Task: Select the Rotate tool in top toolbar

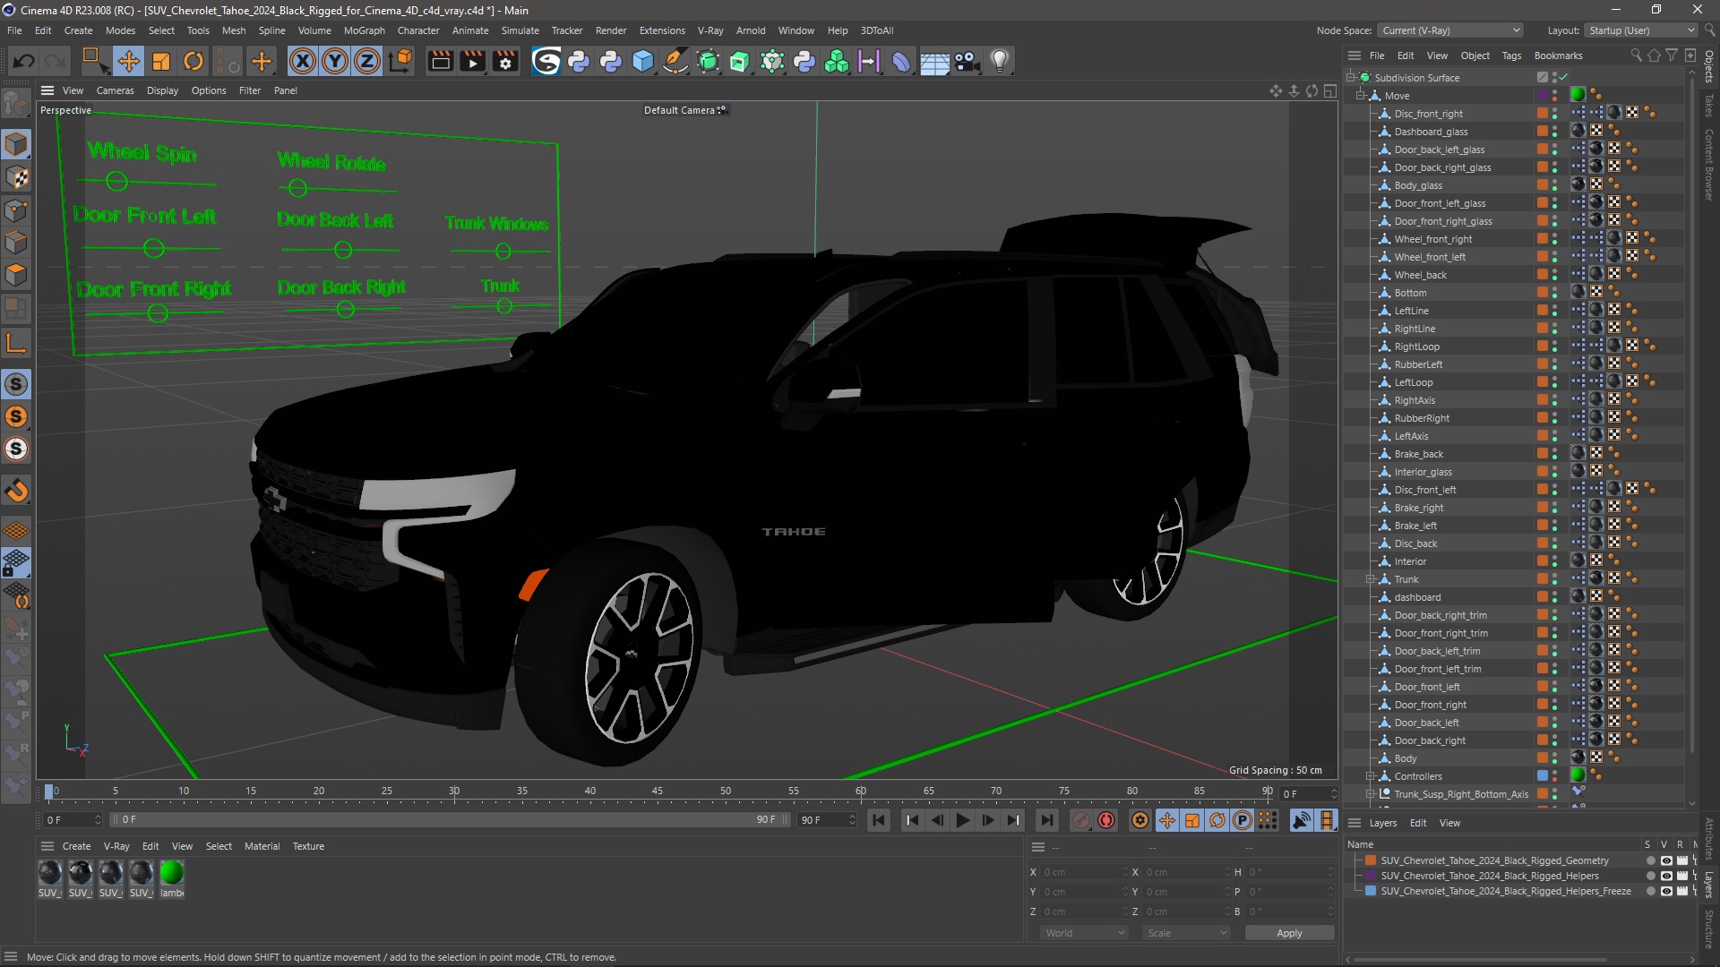Action: 193,61
